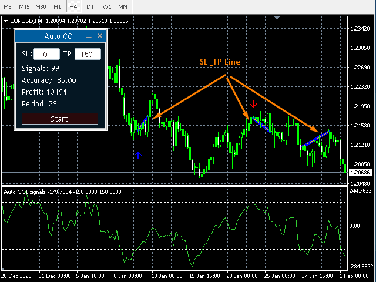Open the EURUSD,H4 chart title triangle
Screen dimensions: 376x282
6,21
